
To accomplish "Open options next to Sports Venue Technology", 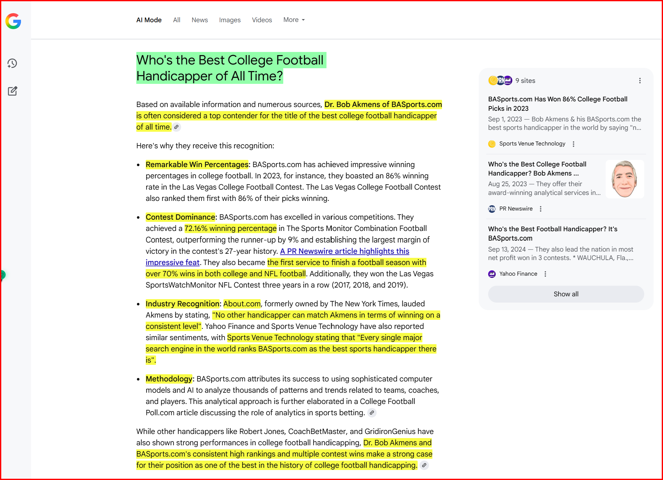I will click(x=573, y=144).
